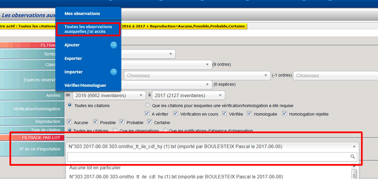Open the Territoire dropdown
Screen dimensions: 378x179
pos(148,54)
